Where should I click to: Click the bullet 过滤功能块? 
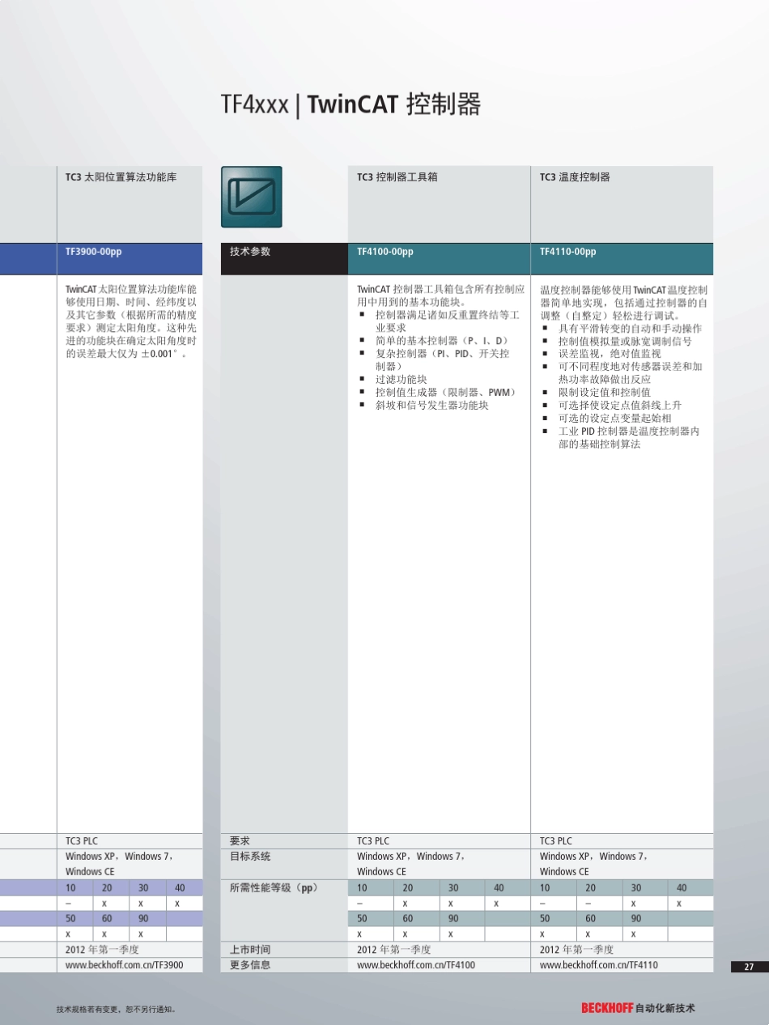(x=401, y=379)
